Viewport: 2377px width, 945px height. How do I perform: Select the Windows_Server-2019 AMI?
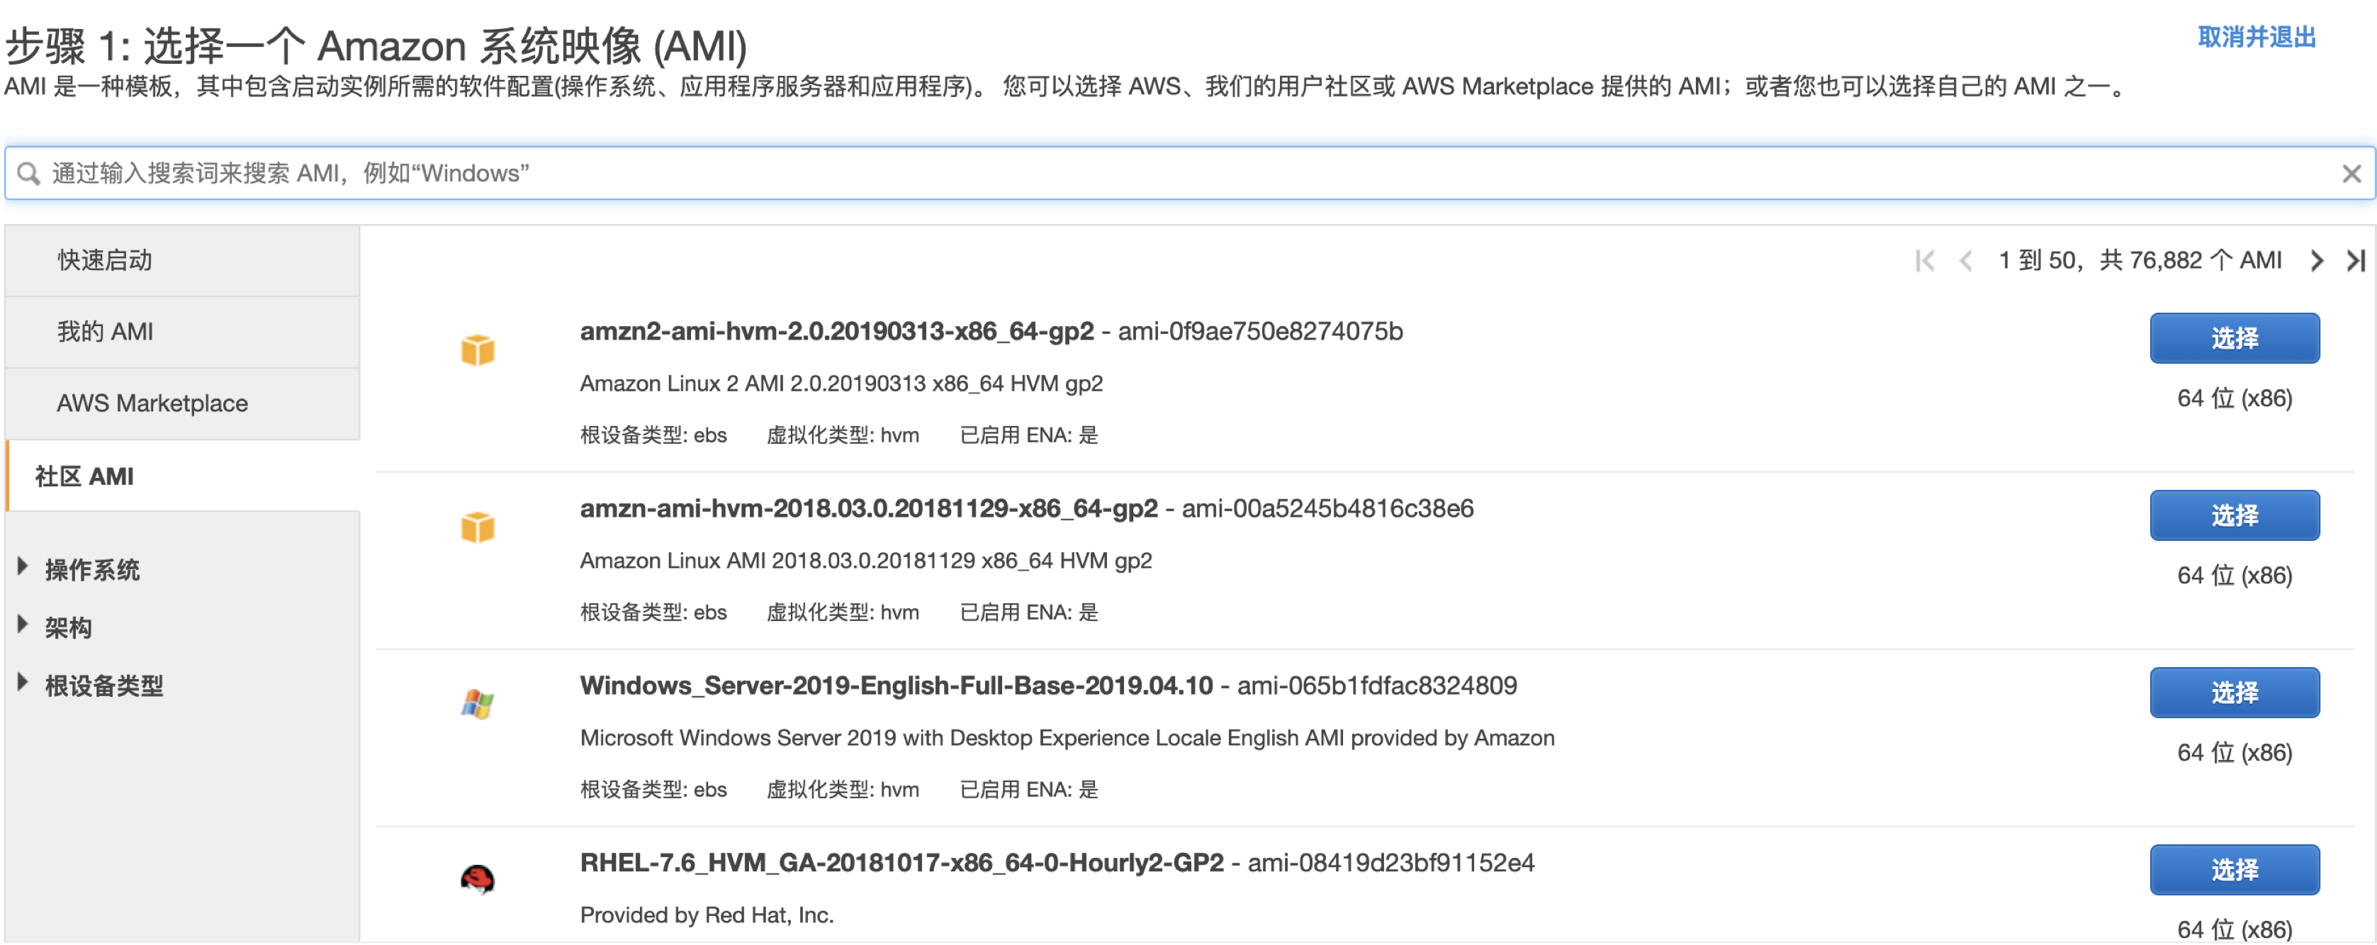tap(2233, 693)
